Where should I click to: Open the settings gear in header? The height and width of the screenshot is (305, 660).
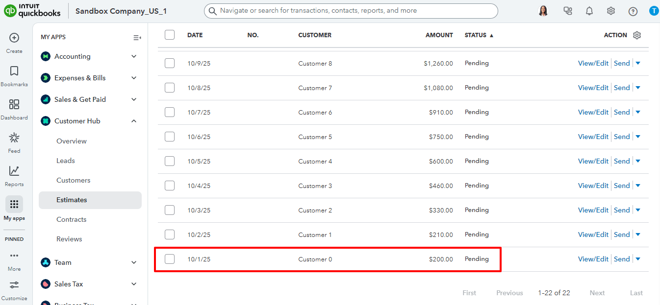pos(611,11)
